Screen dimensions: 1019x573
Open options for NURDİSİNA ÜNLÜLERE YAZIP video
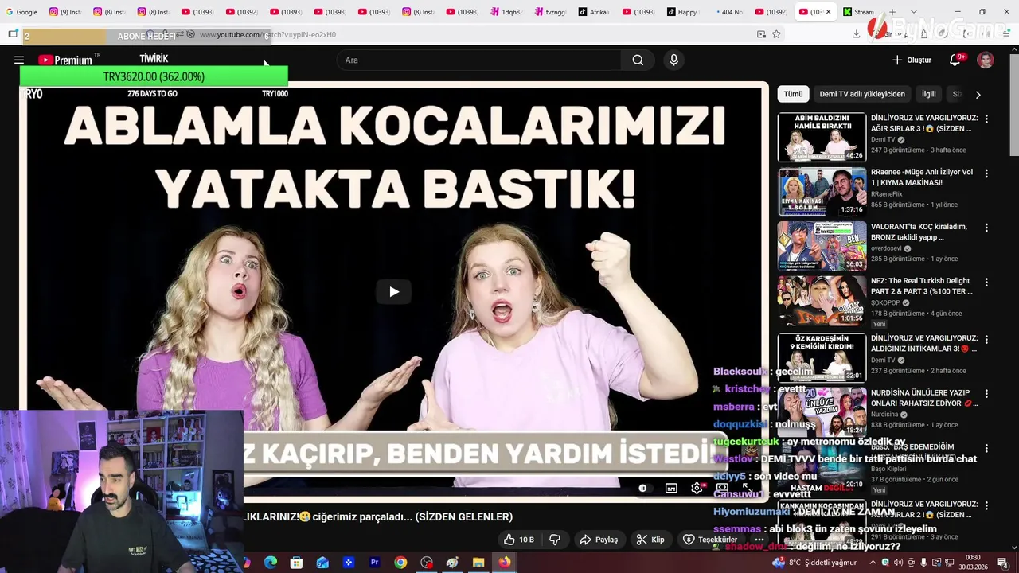[x=986, y=393]
